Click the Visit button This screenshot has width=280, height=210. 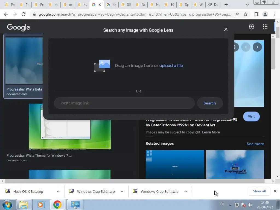coord(251,116)
